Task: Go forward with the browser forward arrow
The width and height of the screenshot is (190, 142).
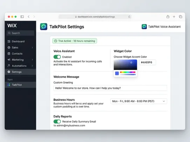Action: point(34,16)
